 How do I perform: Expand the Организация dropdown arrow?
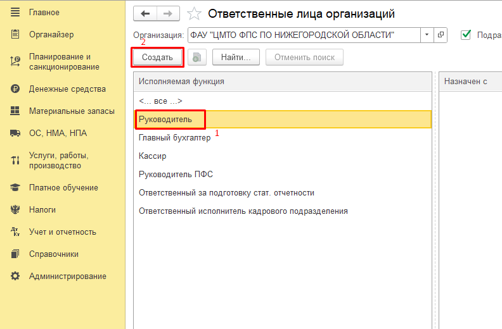pyautogui.click(x=427, y=35)
